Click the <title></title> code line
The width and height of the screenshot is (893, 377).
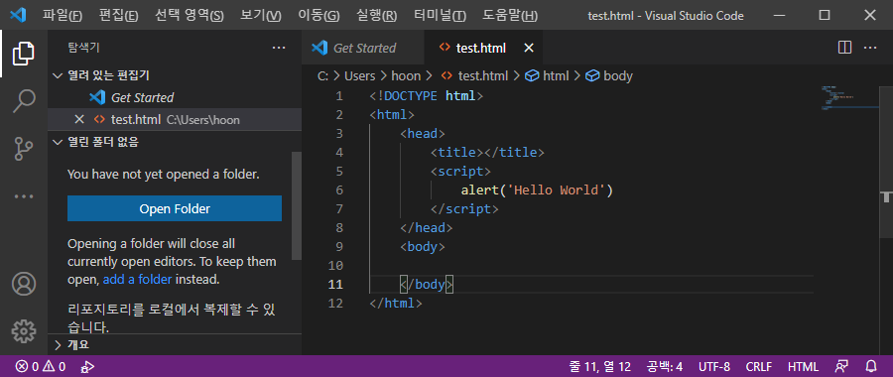[x=487, y=153]
